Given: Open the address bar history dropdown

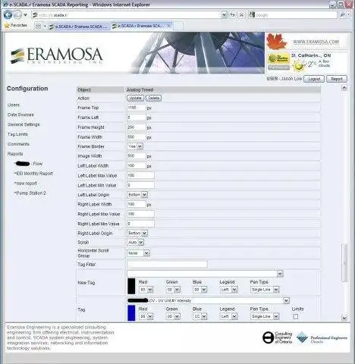Looking at the screenshot, I should [x=224, y=15].
